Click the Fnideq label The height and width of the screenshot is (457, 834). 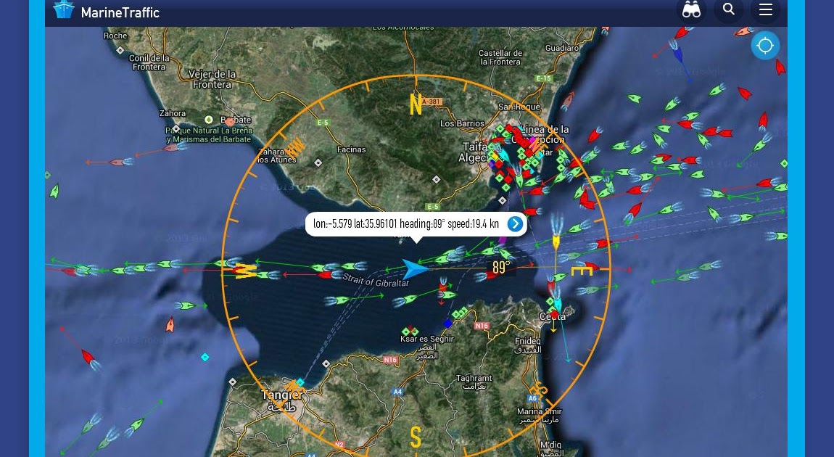click(528, 341)
